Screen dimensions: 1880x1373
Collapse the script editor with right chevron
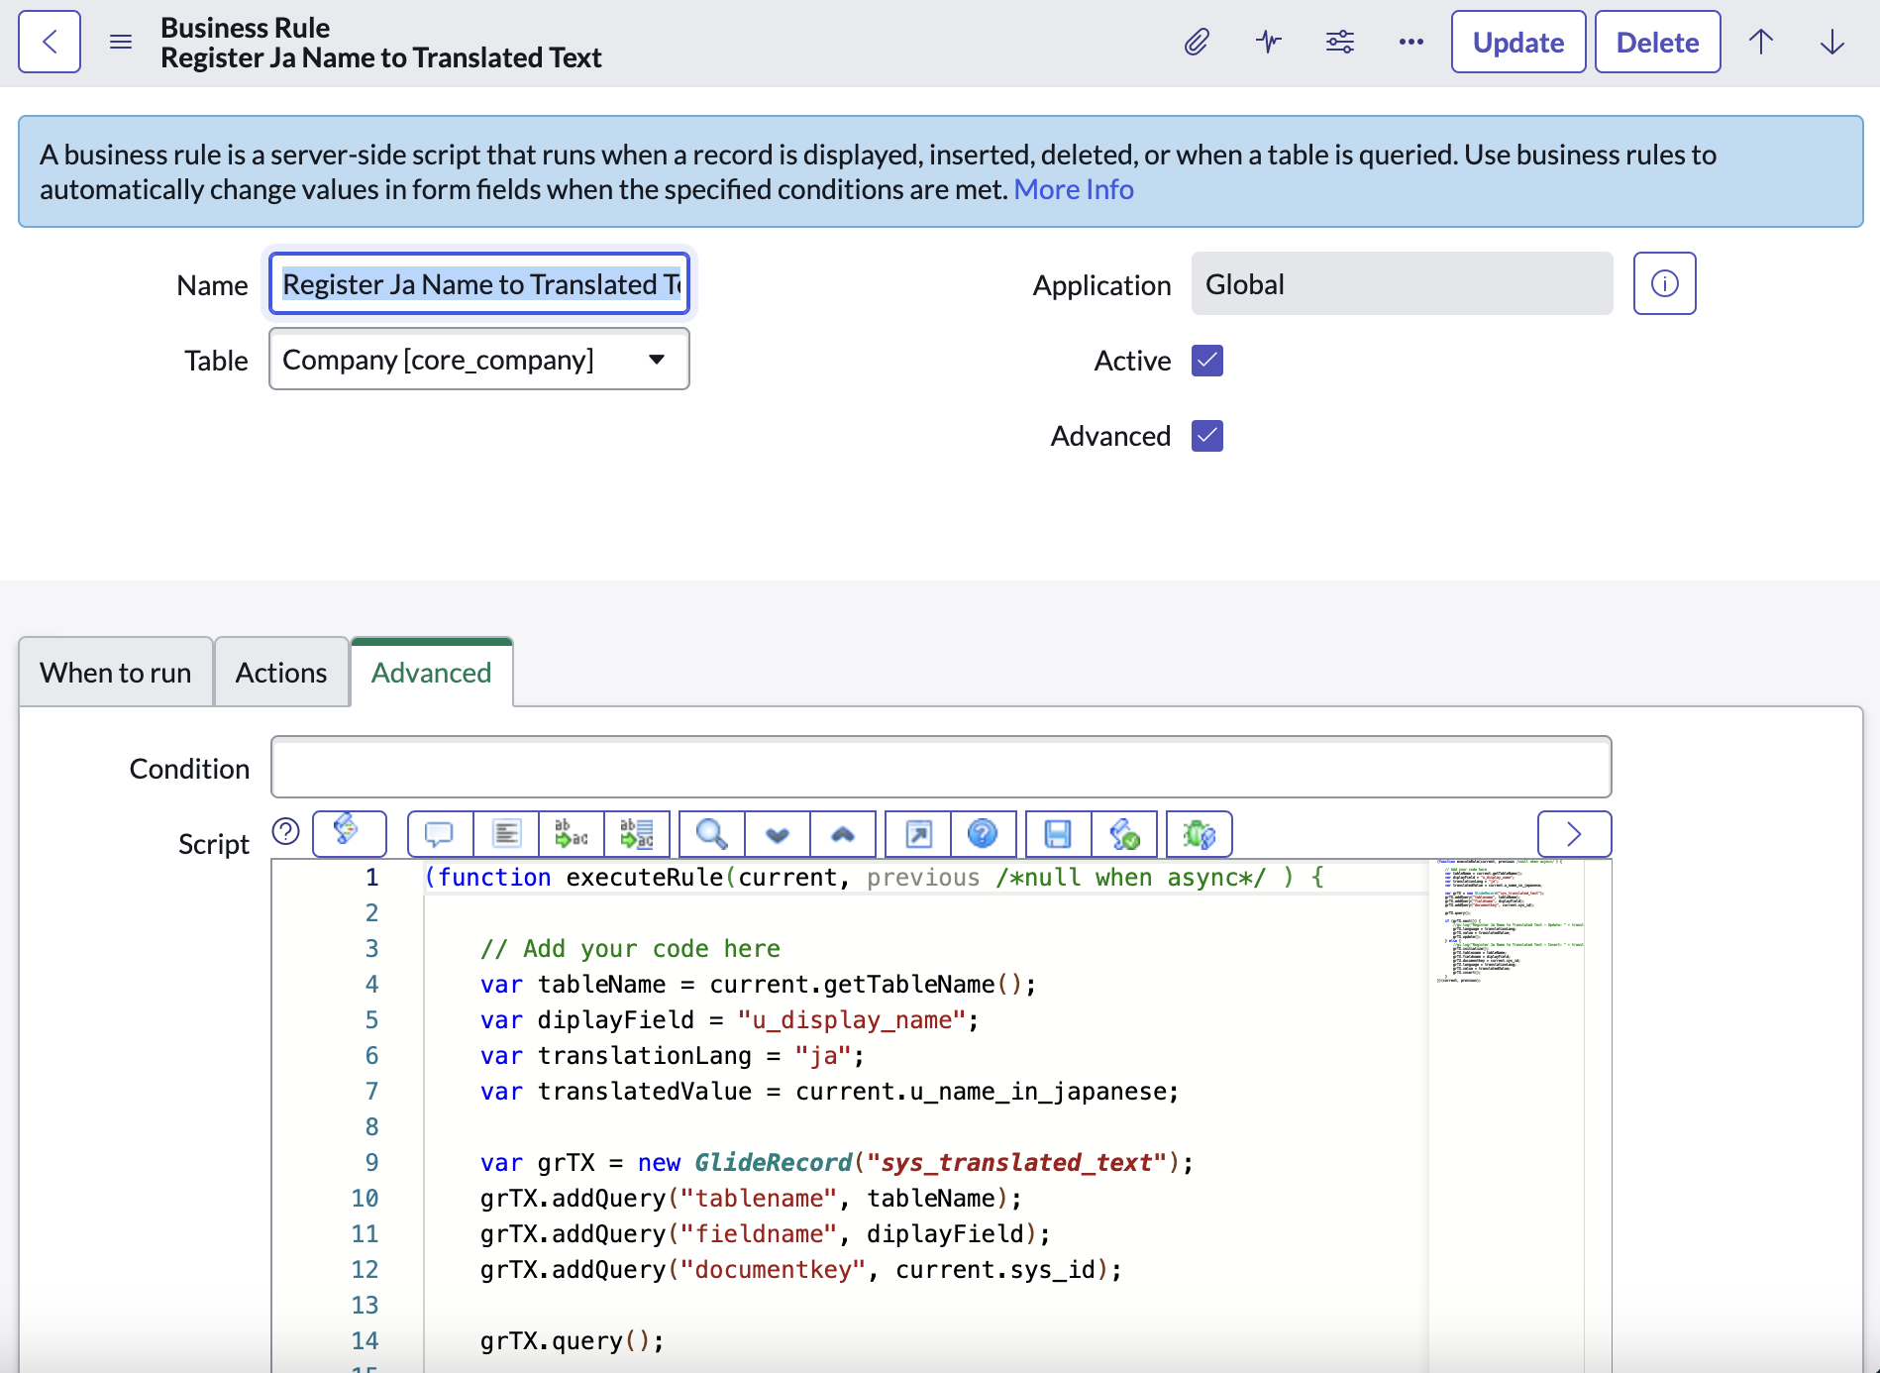[x=1574, y=834]
